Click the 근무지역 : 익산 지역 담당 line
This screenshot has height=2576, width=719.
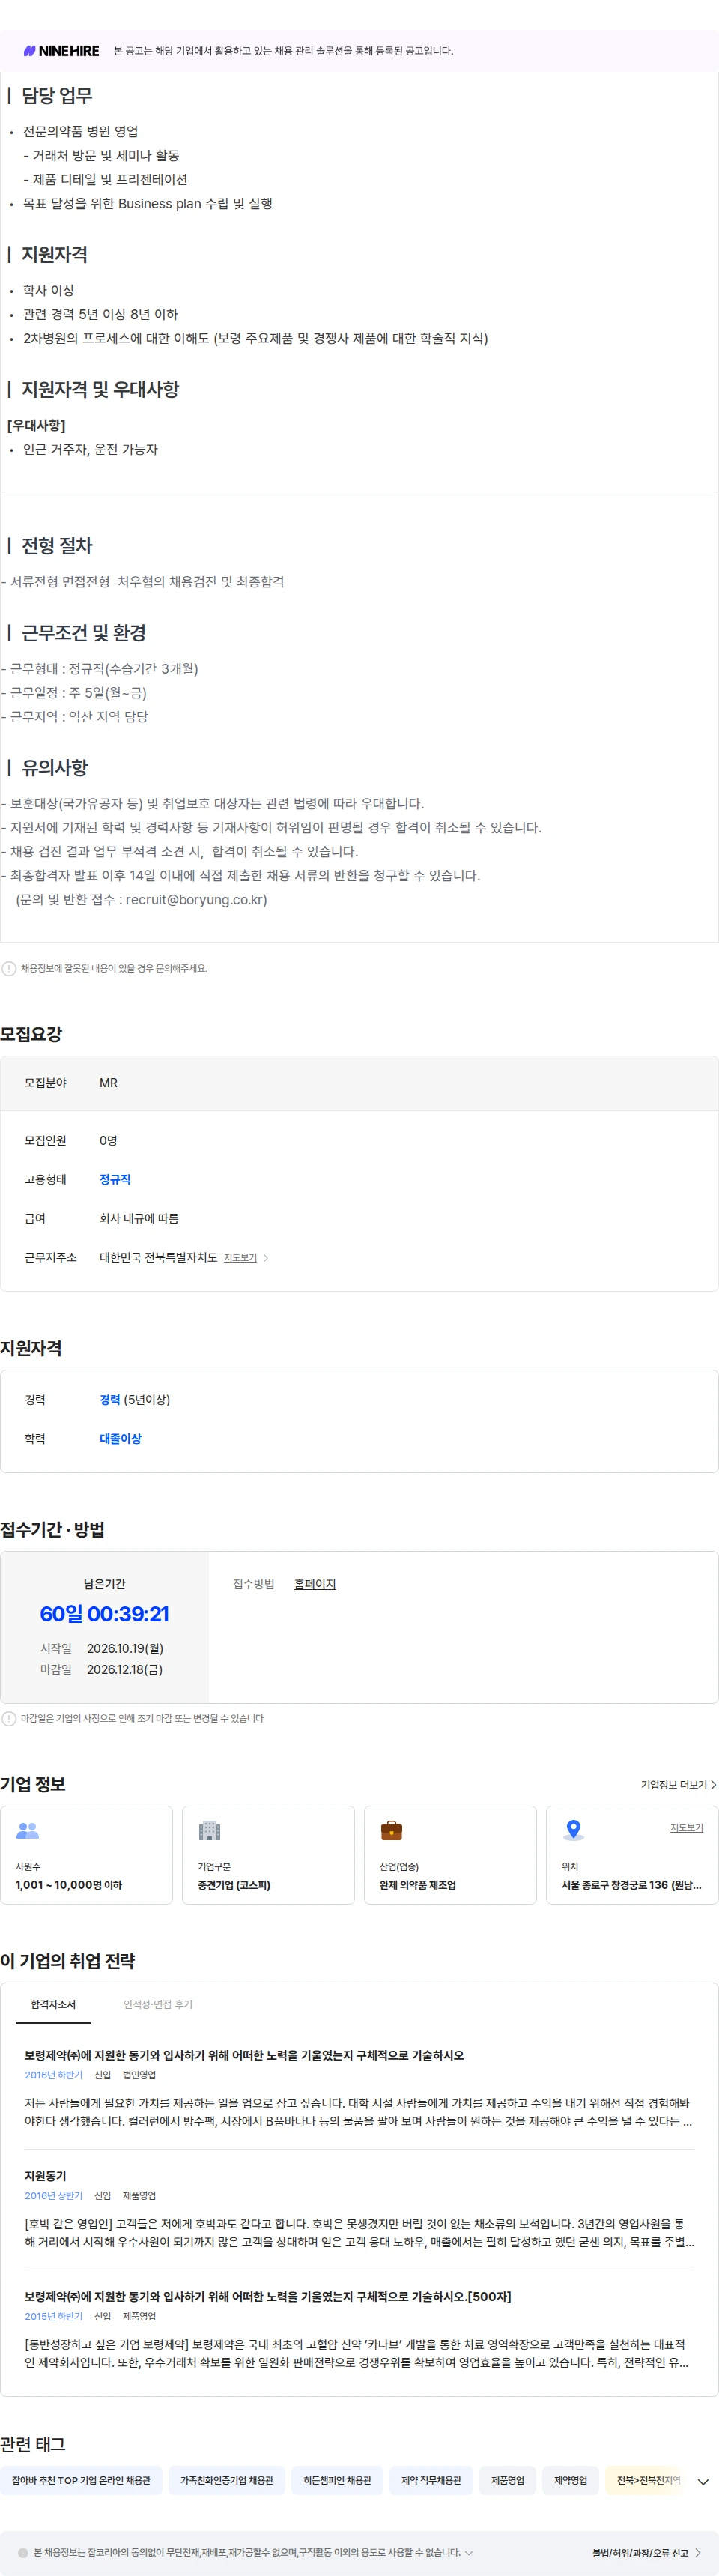74,716
